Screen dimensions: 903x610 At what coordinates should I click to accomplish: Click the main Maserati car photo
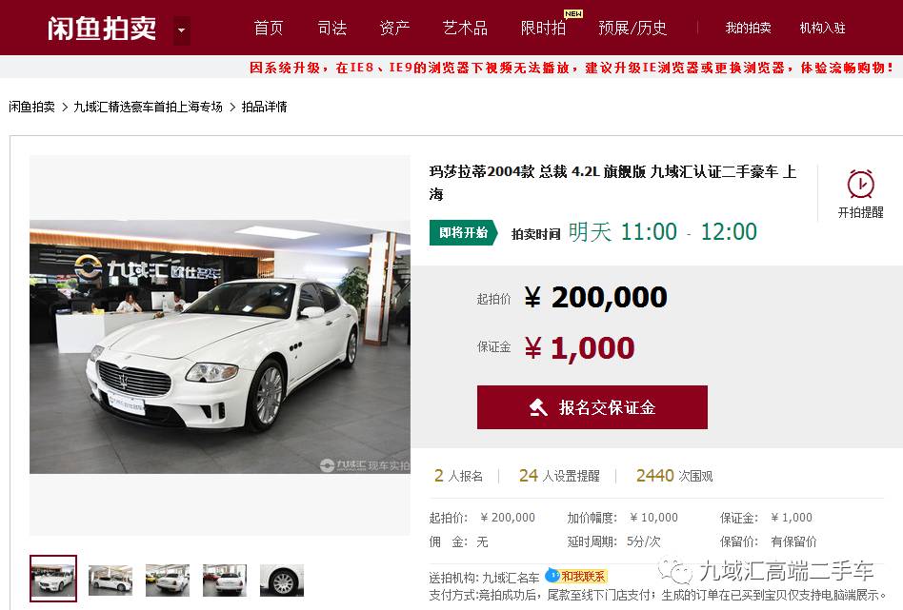pyautogui.click(x=220, y=346)
